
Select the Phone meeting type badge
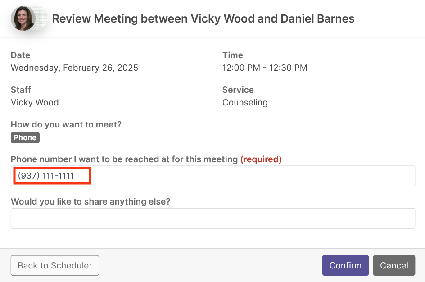coord(25,137)
